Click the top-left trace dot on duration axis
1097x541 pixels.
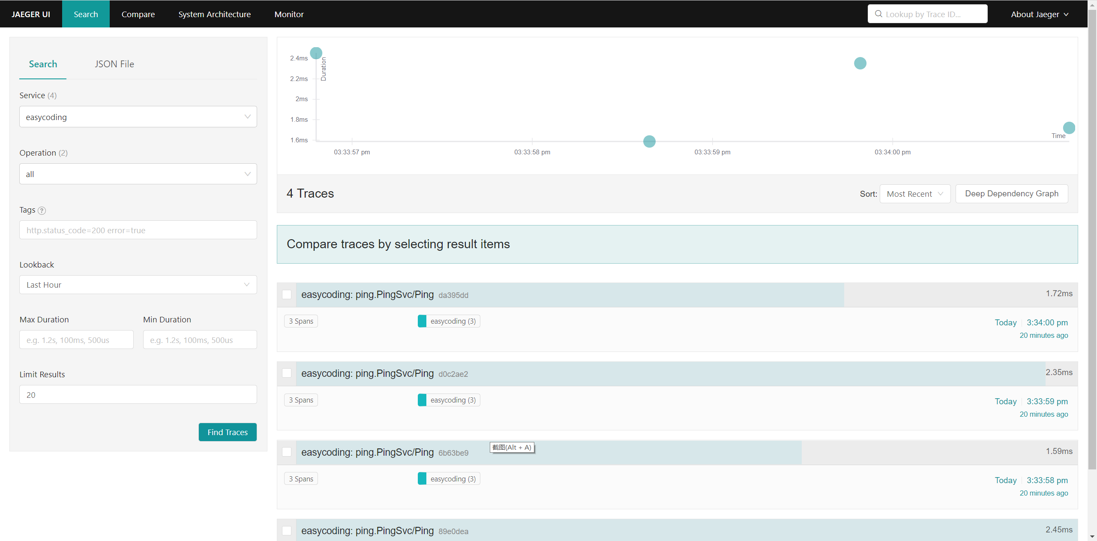click(316, 53)
